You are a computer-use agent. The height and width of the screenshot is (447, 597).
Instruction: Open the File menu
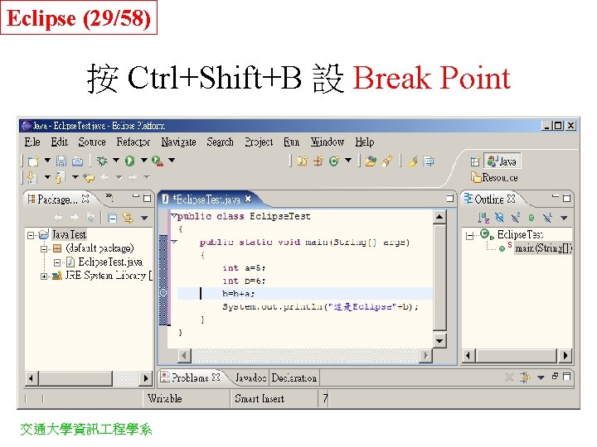tap(32, 142)
